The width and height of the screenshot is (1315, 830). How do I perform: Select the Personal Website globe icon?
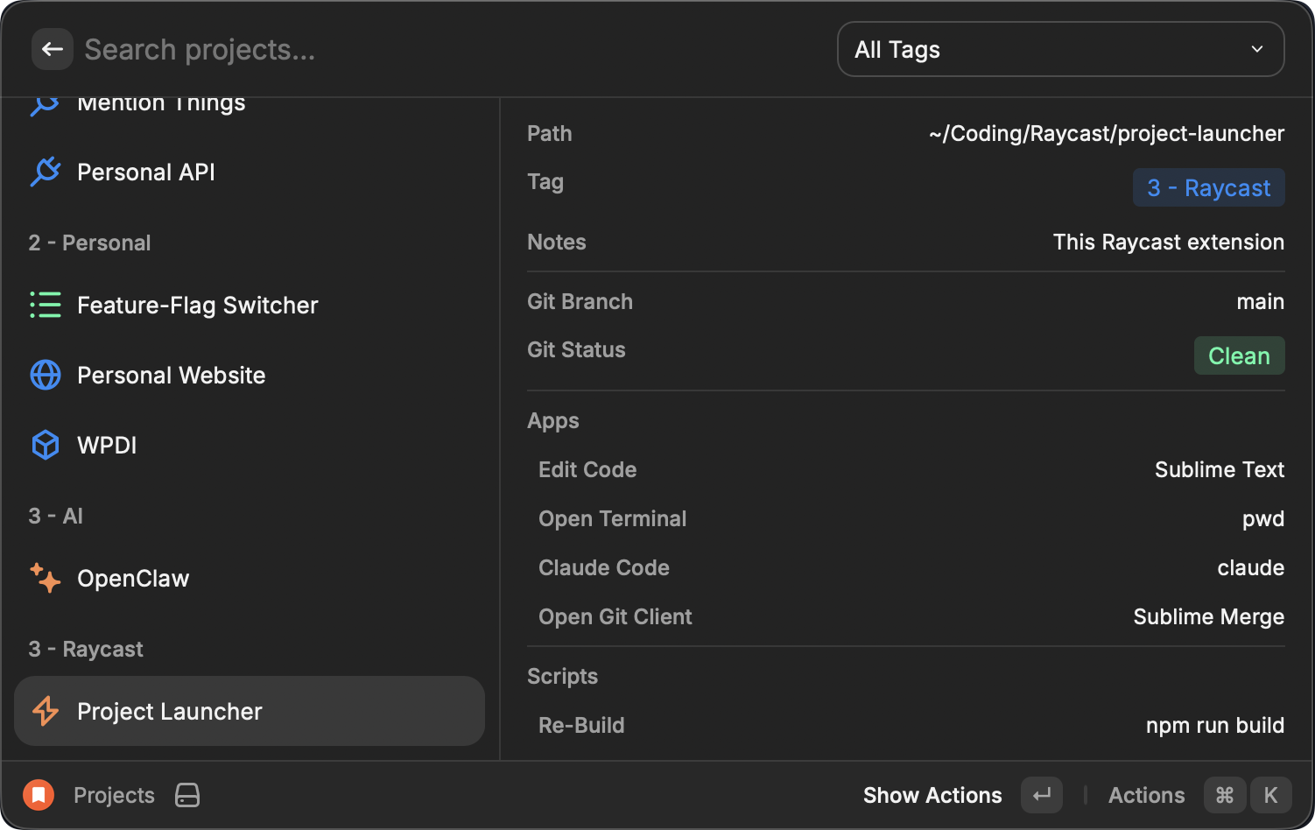click(45, 375)
